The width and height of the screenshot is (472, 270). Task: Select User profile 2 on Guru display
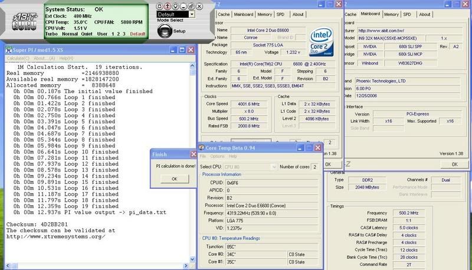[119, 34]
